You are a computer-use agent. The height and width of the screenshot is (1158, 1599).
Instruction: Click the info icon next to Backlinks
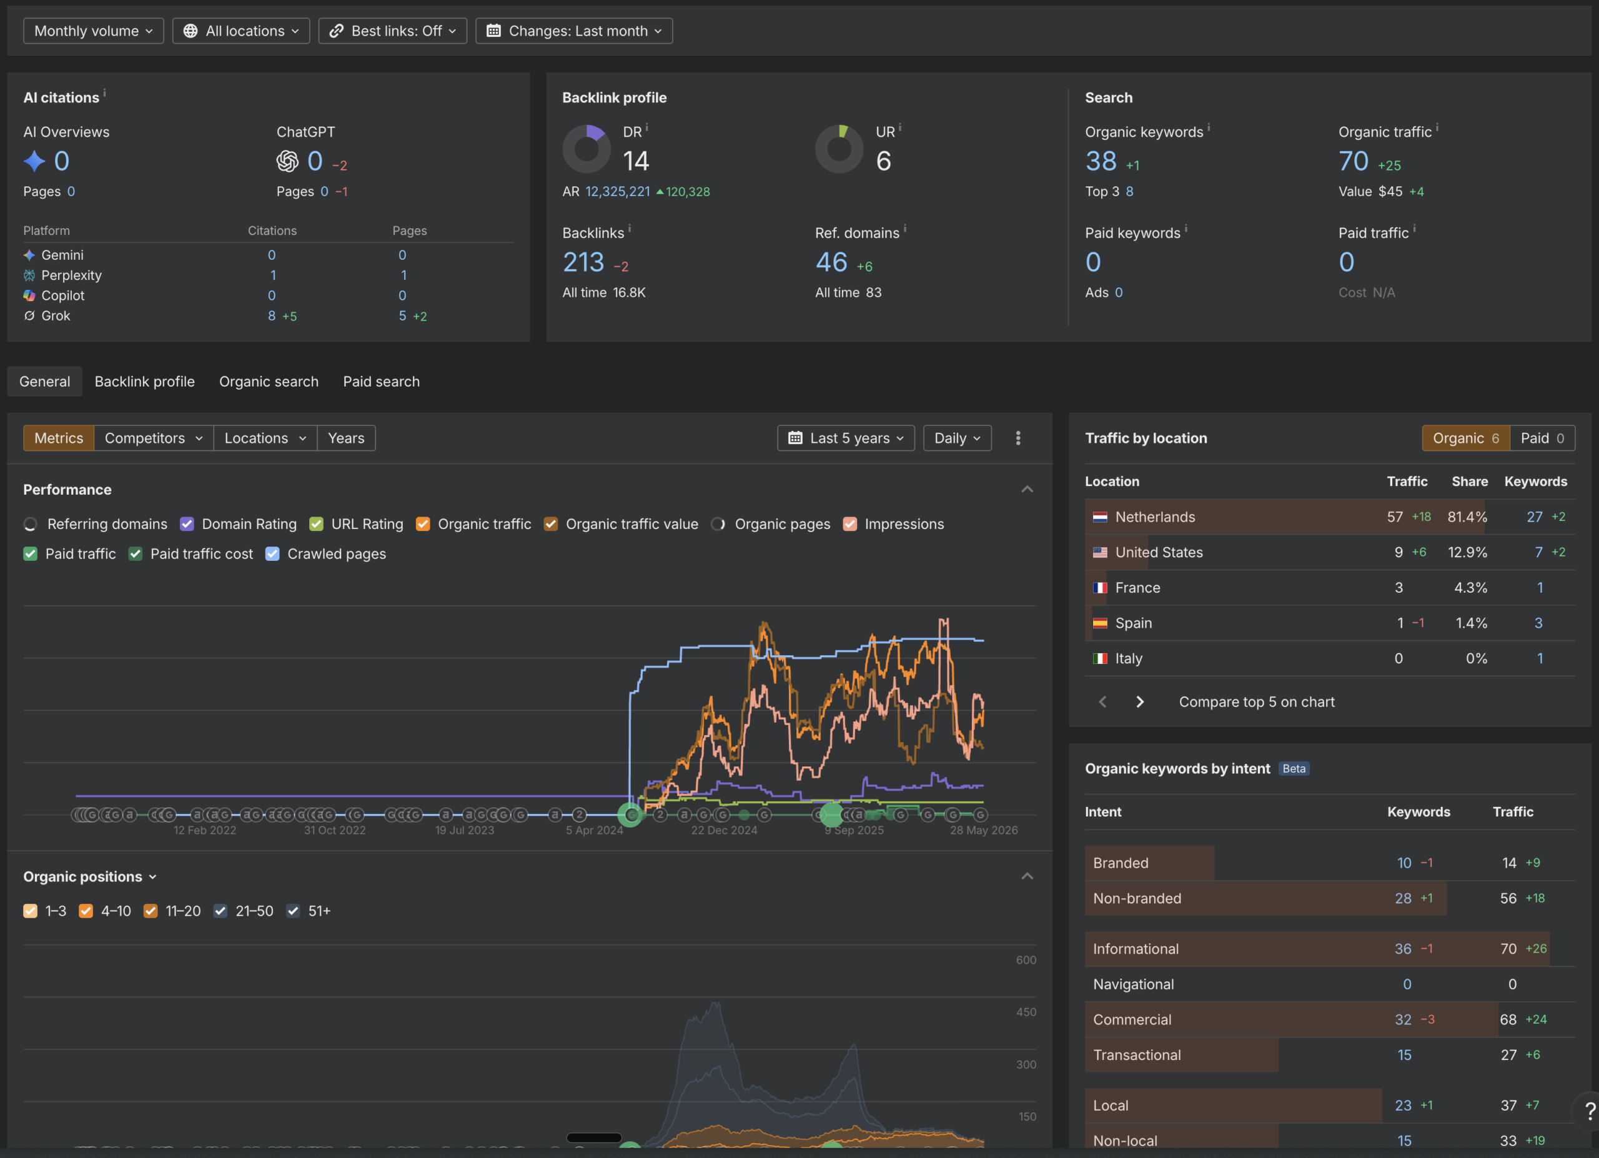[629, 229]
